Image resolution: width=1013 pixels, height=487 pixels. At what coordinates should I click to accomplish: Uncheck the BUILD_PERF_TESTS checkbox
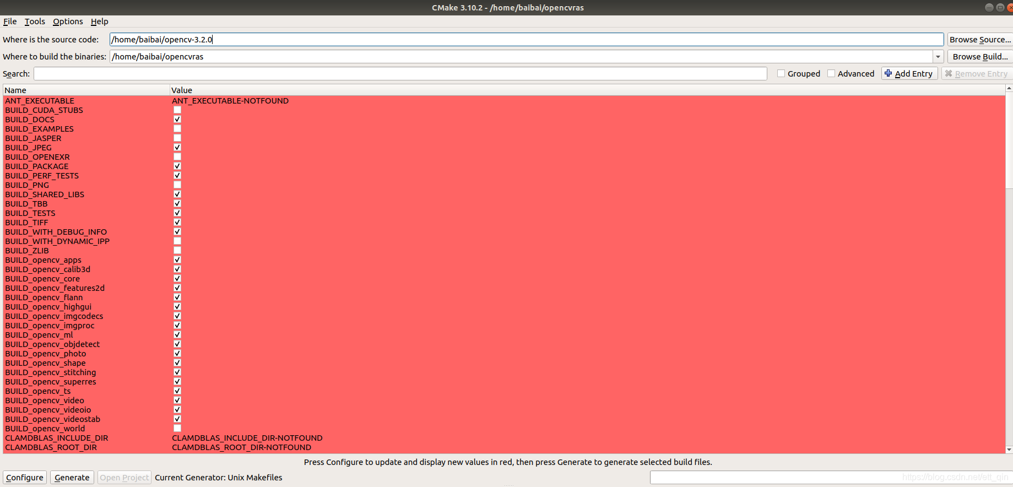click(x=177, y=175)
